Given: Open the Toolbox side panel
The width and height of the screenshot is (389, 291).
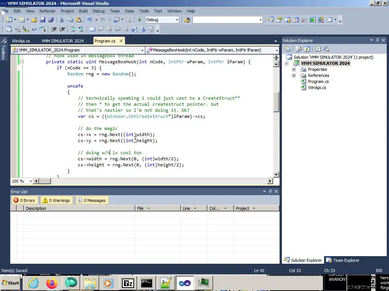Looking at the screenshot, I should tap(3, 49).
